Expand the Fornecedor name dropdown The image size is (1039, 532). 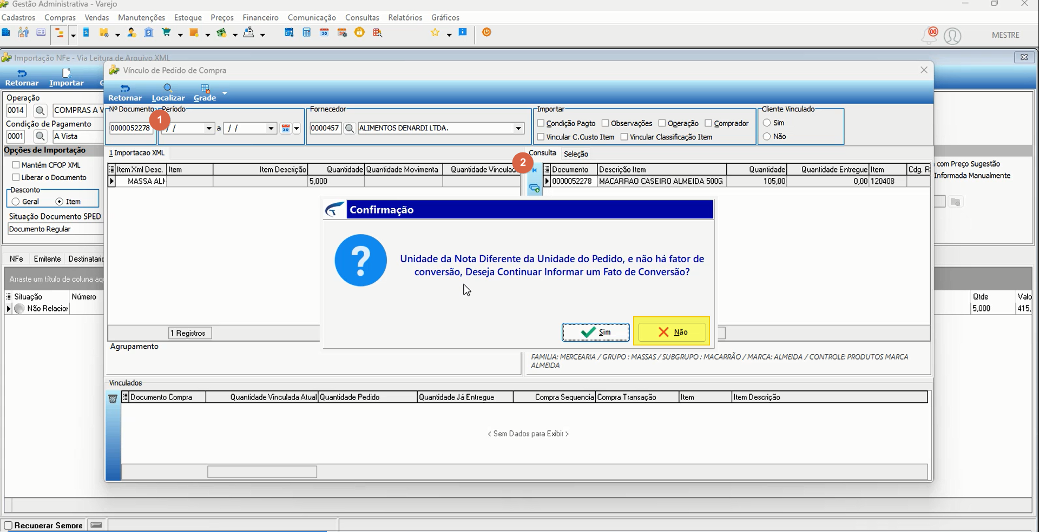[518, 128]
